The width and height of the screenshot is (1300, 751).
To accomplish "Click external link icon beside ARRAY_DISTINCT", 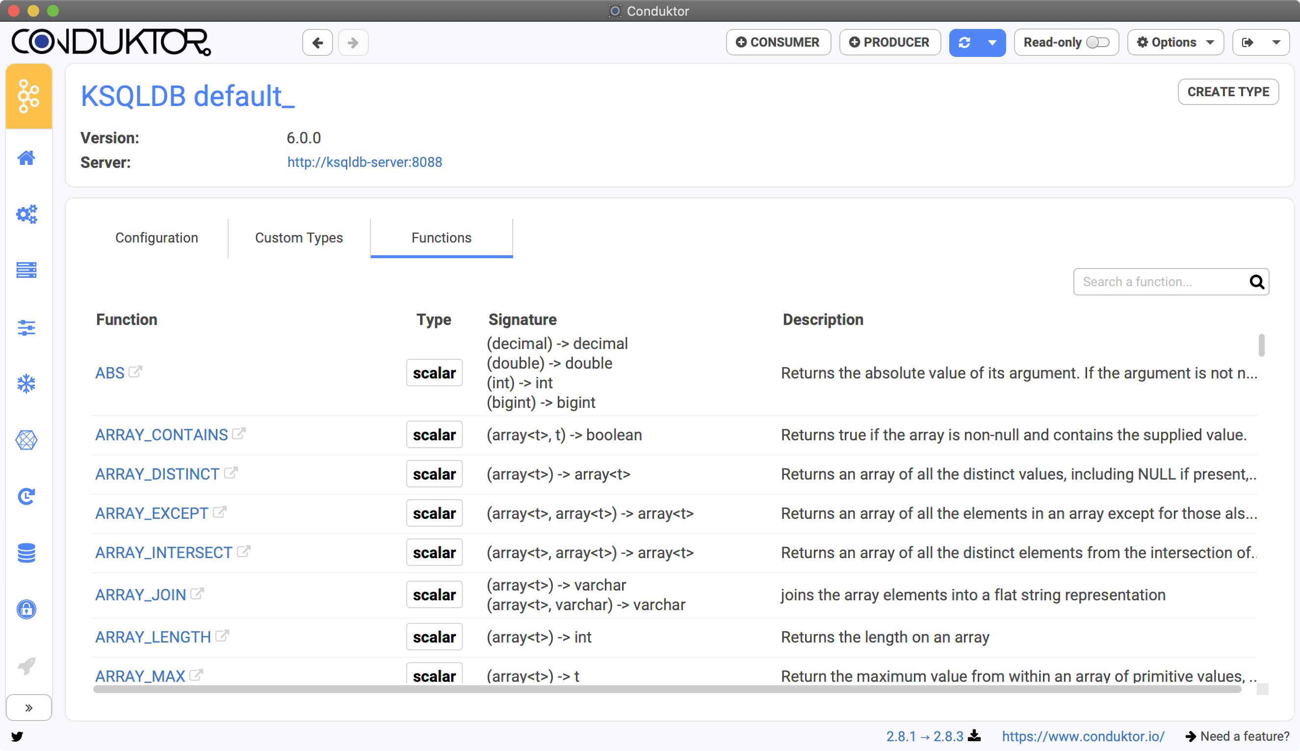I will pos(231,473).
